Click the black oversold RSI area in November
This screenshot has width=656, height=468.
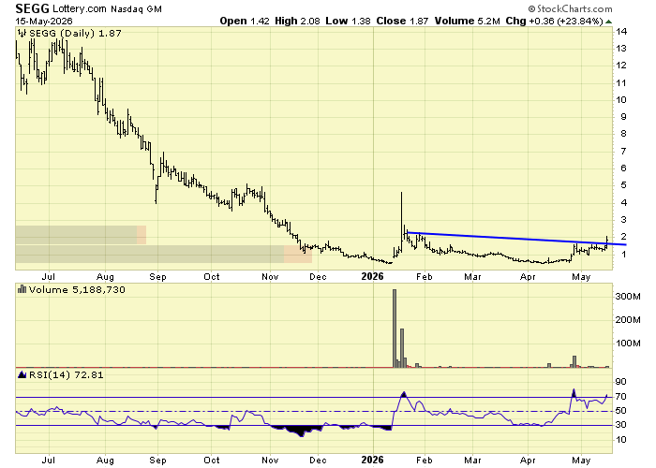(x=299, y=431)
